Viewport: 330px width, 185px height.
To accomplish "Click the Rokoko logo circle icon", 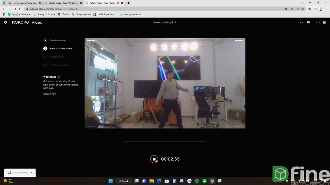I will pos(5,22).
